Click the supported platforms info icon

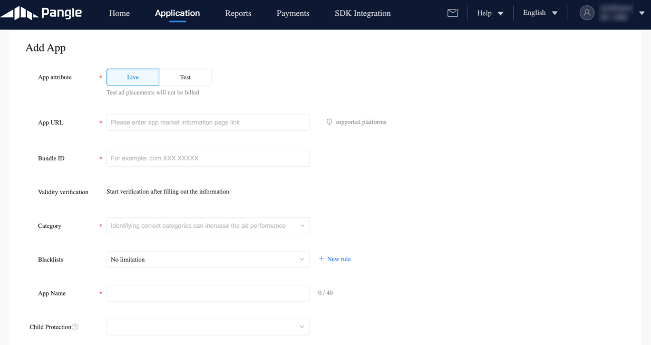tap(329, 122)
